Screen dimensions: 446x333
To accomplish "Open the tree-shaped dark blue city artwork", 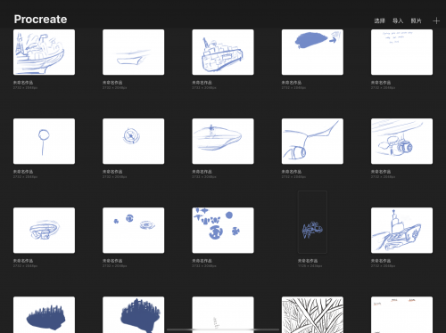I will tap(134, 314).
